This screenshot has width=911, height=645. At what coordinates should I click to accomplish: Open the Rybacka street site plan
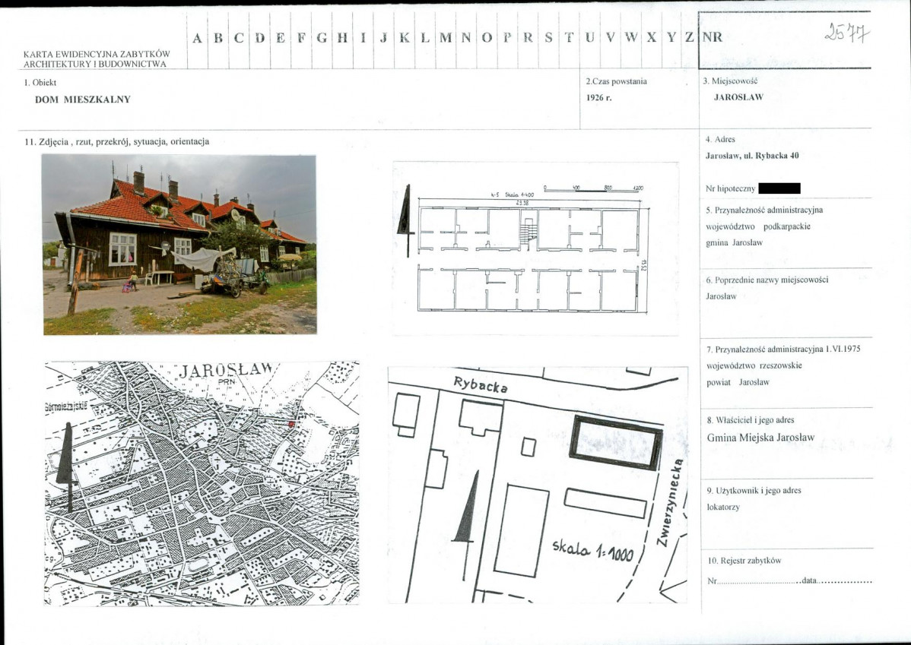pos(537,485)
